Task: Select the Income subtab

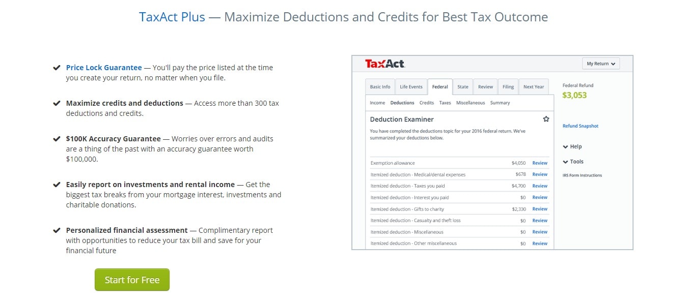Action: point(377,103)
